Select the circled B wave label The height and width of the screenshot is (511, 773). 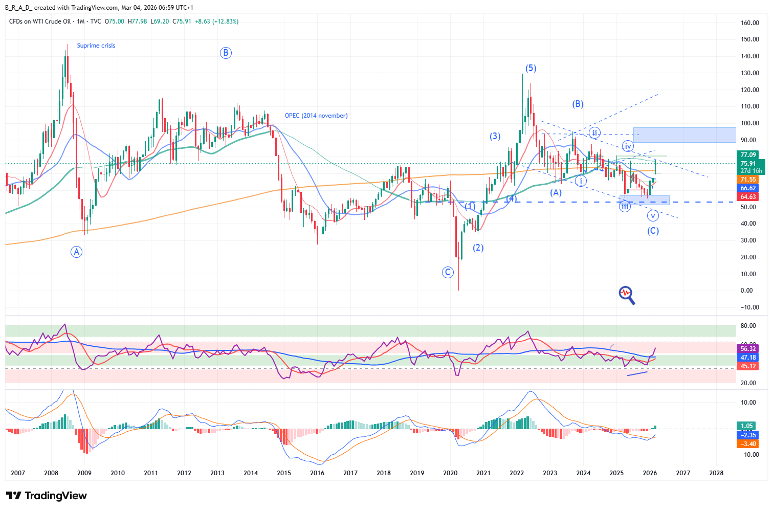[226, 53]
